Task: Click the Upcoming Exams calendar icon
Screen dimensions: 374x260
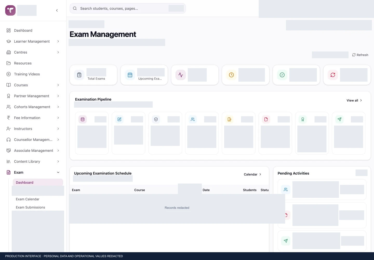Action: (130, 75)
